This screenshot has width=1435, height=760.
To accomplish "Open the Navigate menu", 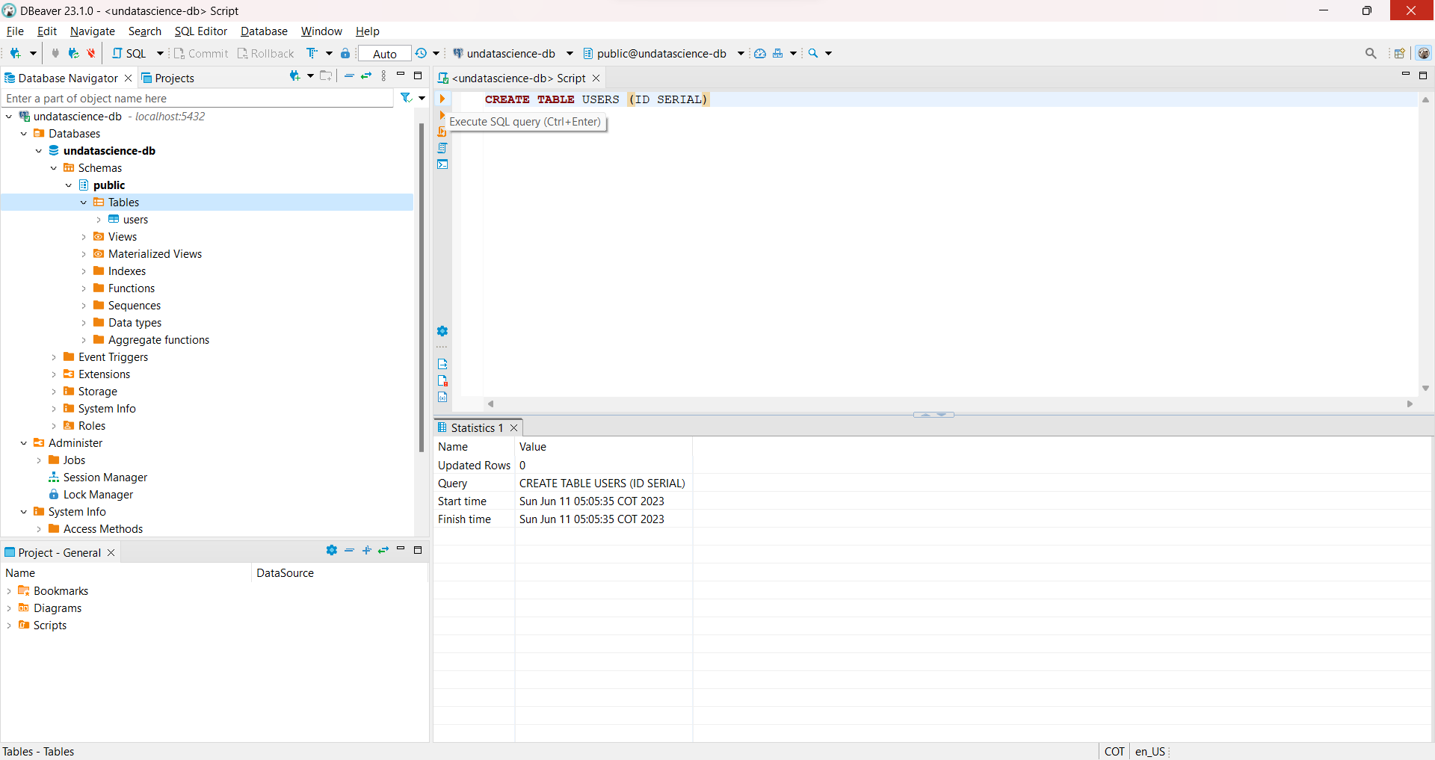I will point(93,31).
